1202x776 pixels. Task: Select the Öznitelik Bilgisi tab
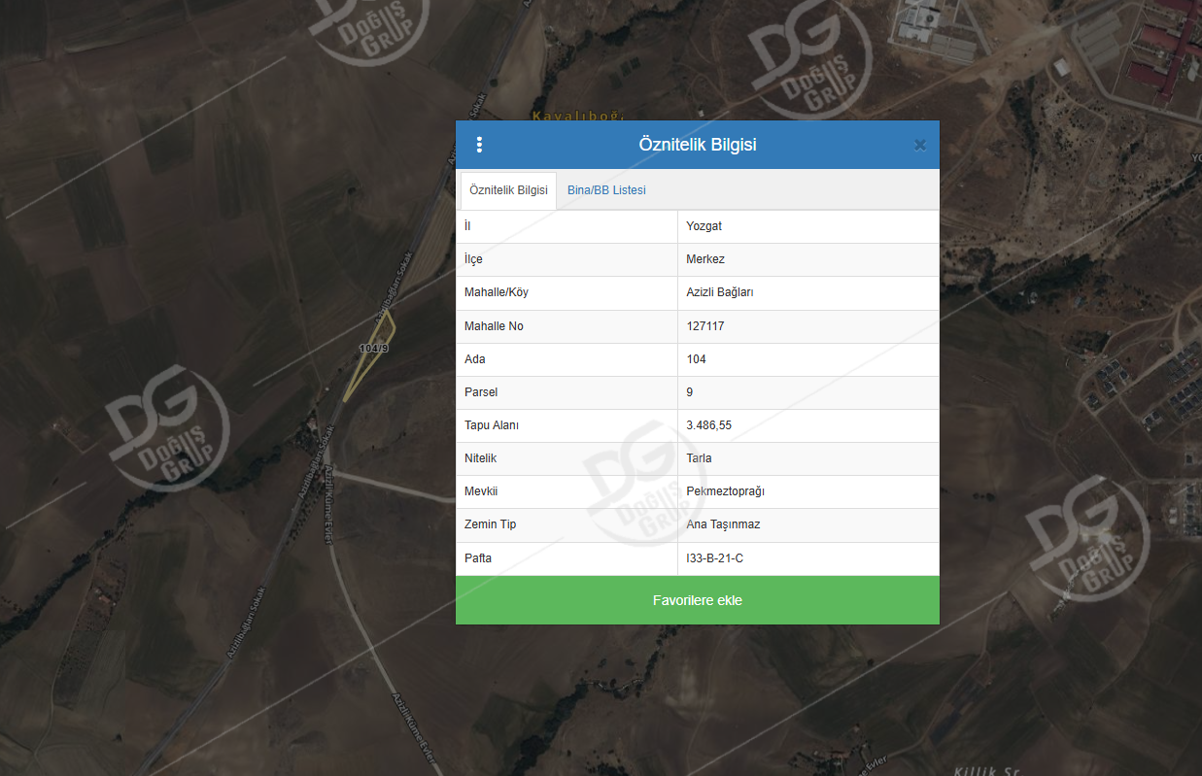point(508,190)
